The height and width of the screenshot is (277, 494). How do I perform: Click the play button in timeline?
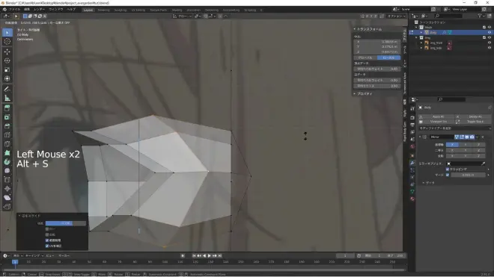(209, 255)
